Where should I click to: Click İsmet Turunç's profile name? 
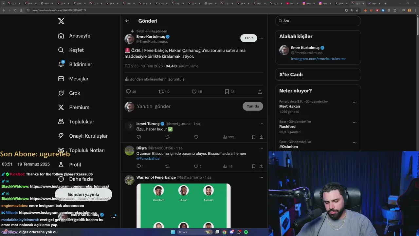[148, 124]
